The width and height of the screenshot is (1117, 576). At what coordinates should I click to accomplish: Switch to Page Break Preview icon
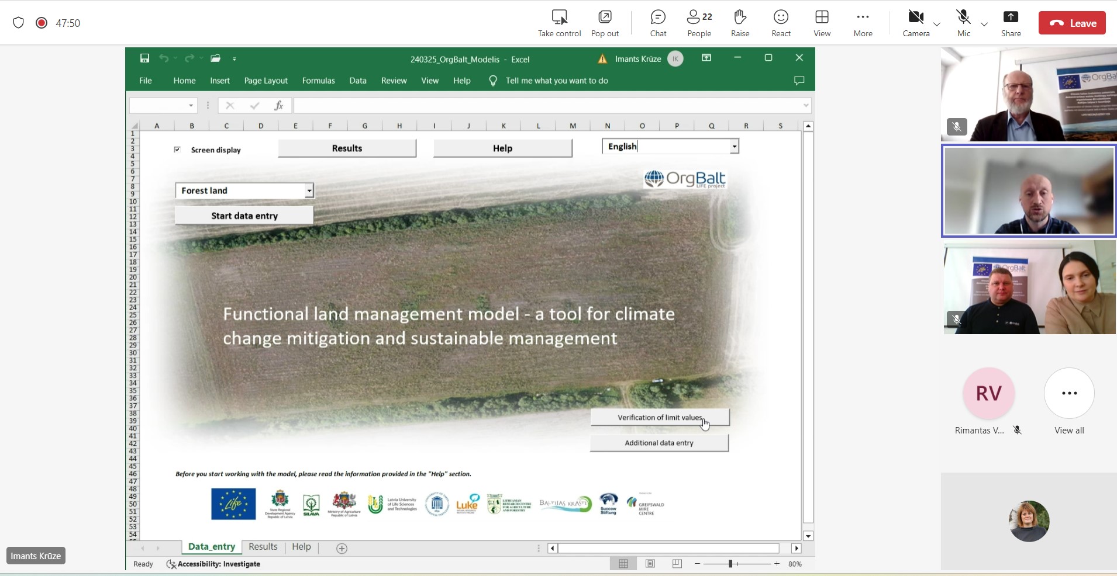click(677, 564)
